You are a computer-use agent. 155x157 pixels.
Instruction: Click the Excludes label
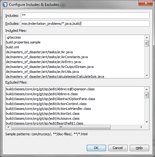click(x=12, y=24)
